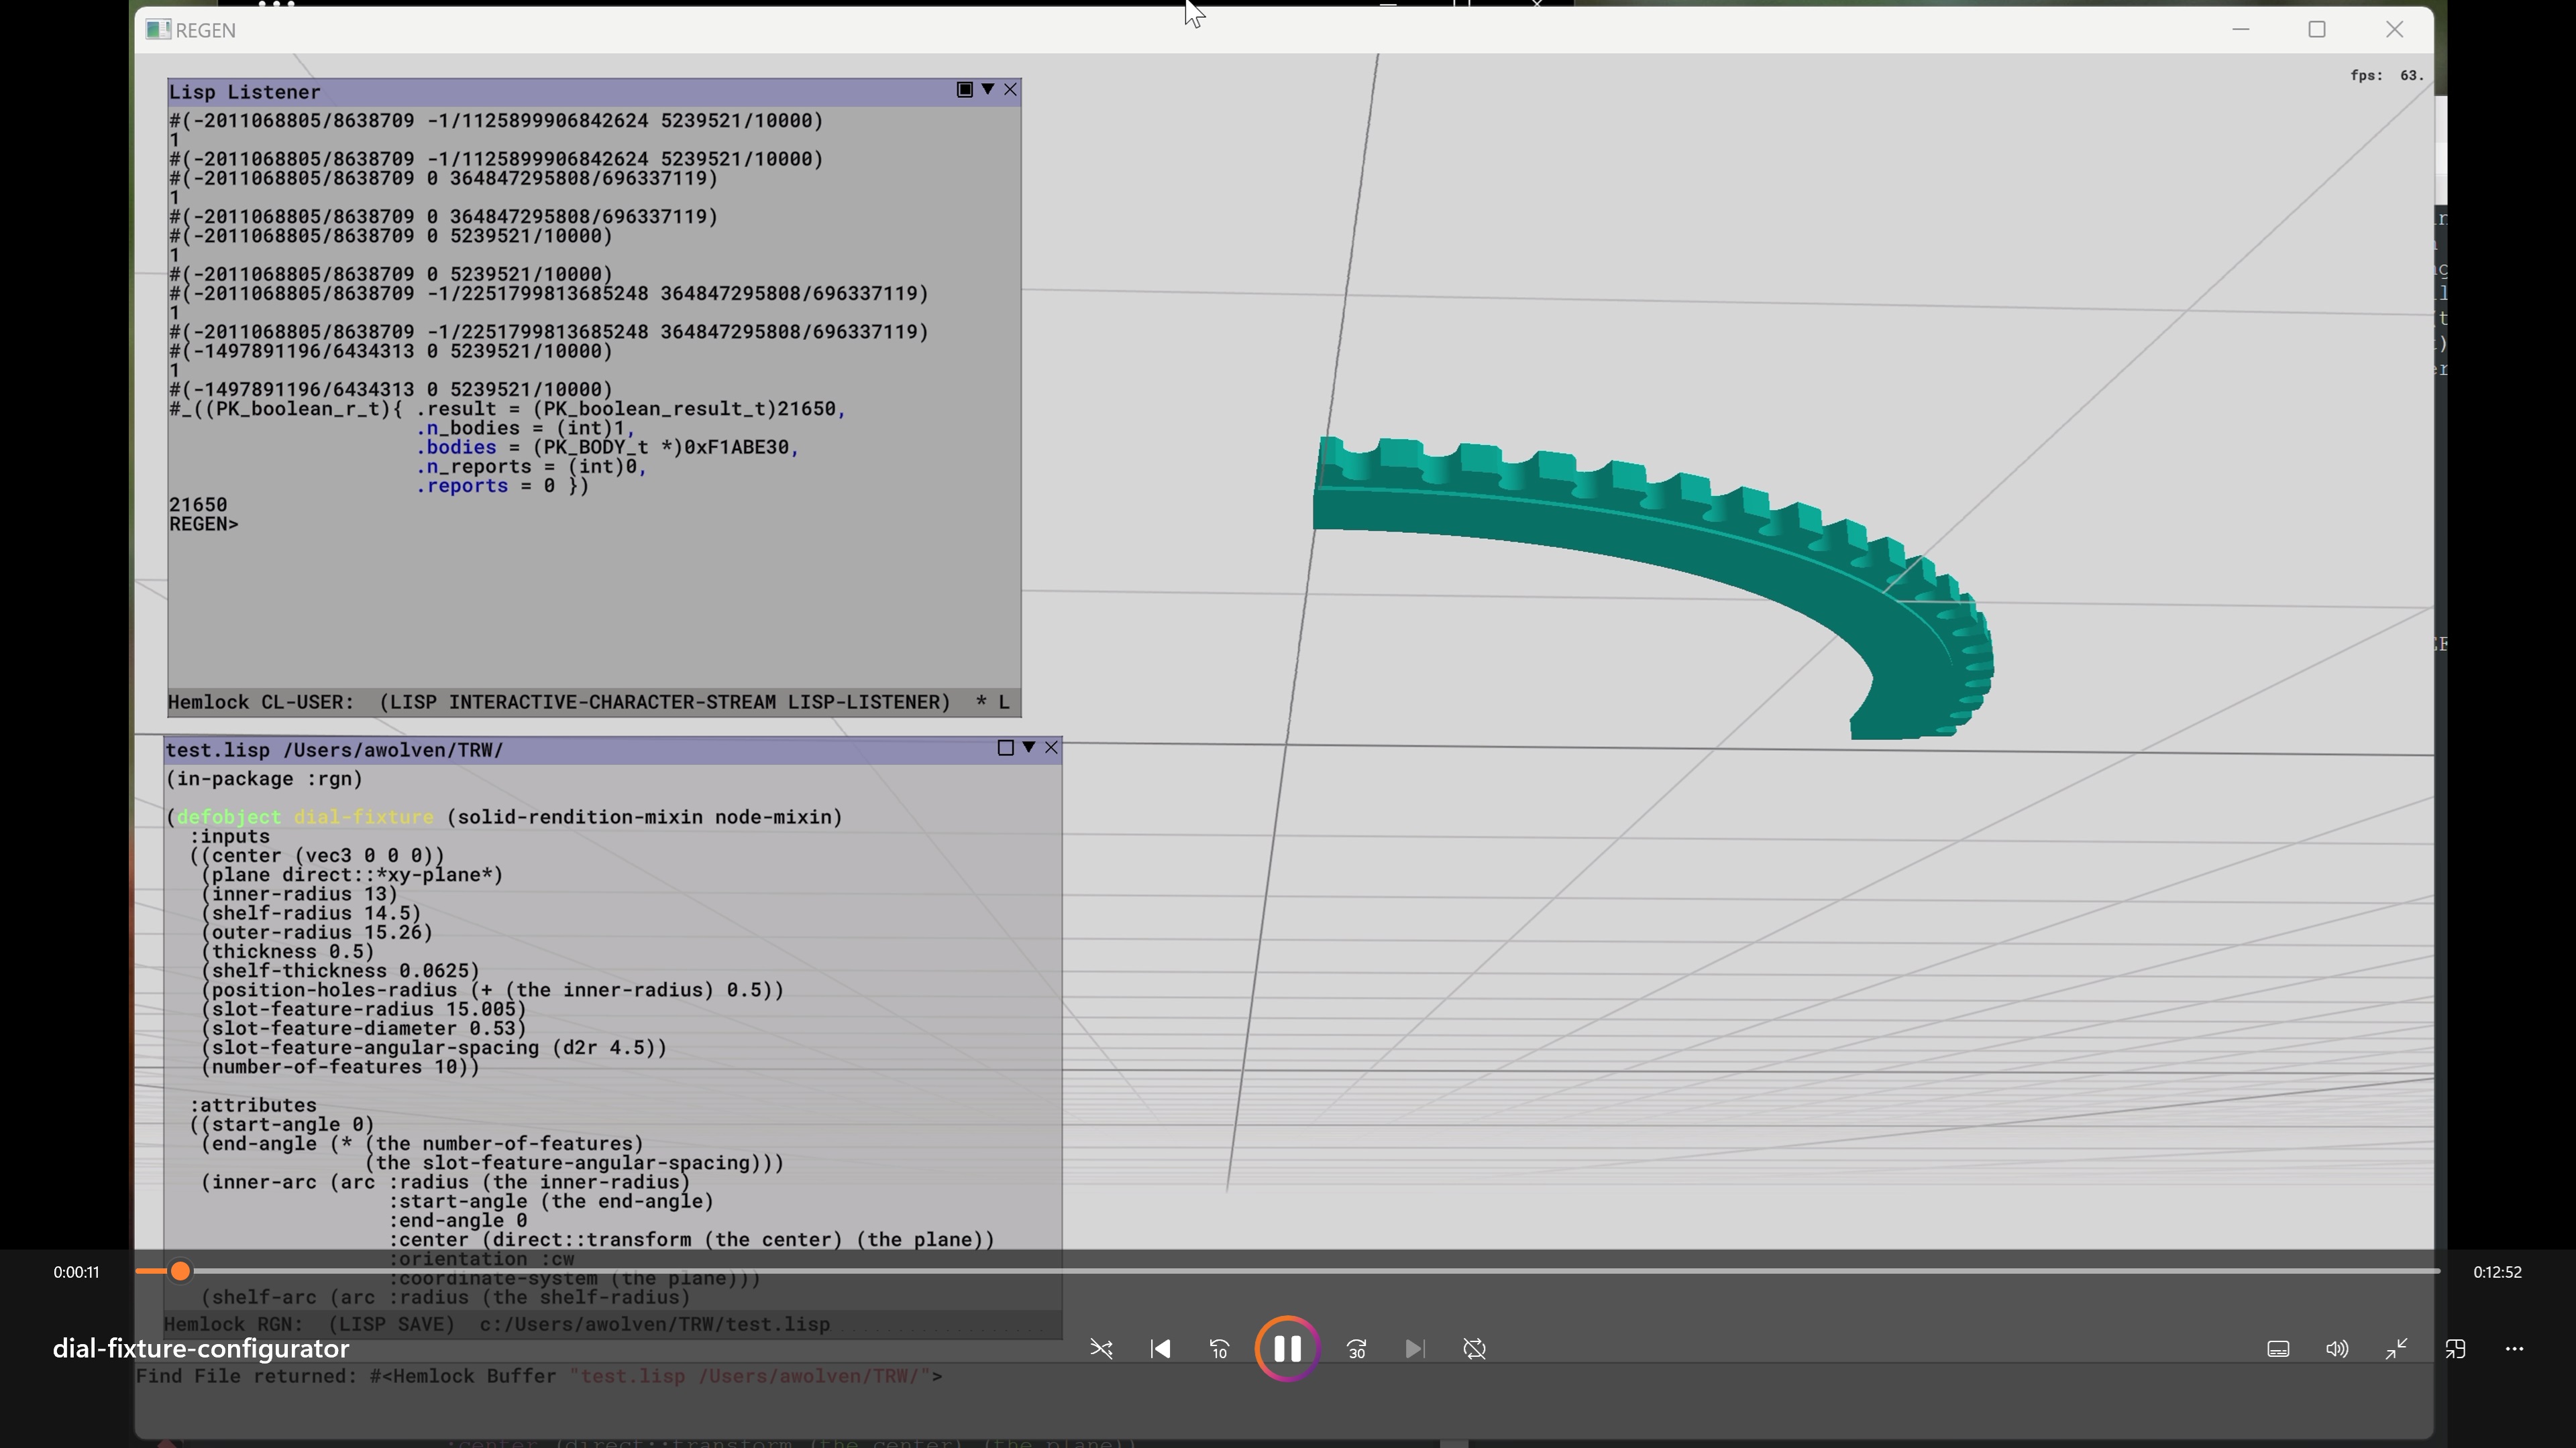Viewport: 2576px width, 1448px height.
Task: Maximize the test.lisp editor pane
Action: (1005, 747)
